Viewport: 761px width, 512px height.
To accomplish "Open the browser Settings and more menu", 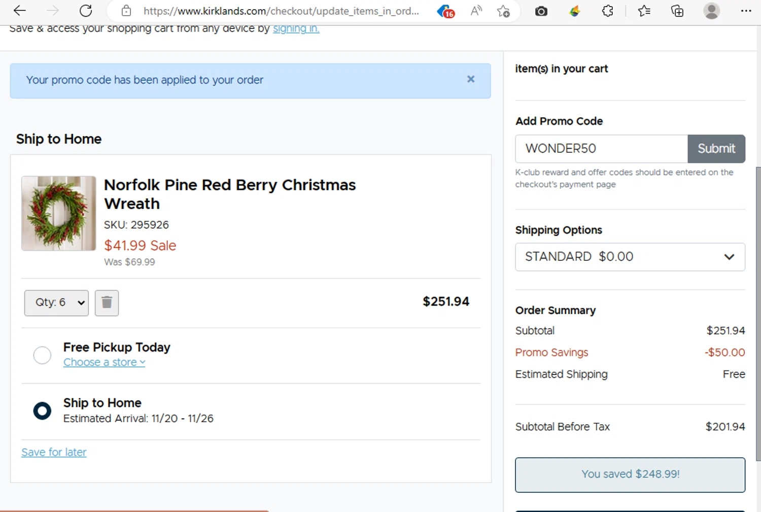I will point(746,11).
